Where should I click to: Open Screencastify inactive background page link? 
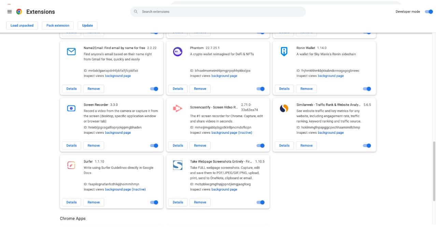point(232,132)
